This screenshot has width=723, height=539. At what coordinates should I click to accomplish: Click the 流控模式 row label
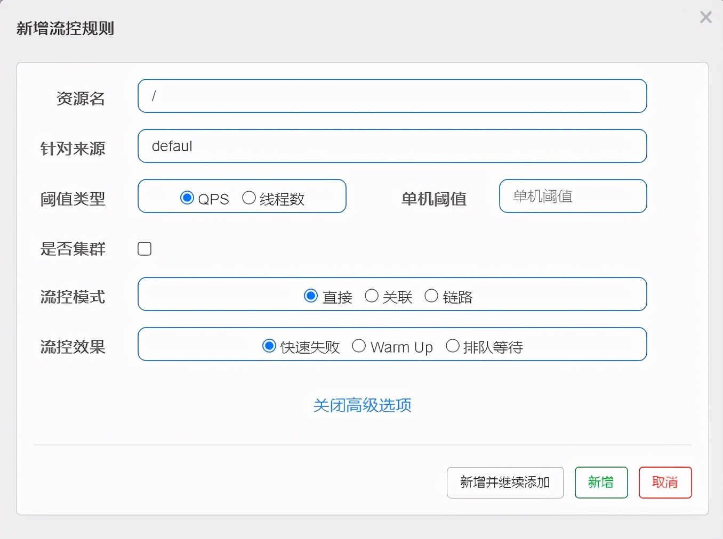(73, 297)
